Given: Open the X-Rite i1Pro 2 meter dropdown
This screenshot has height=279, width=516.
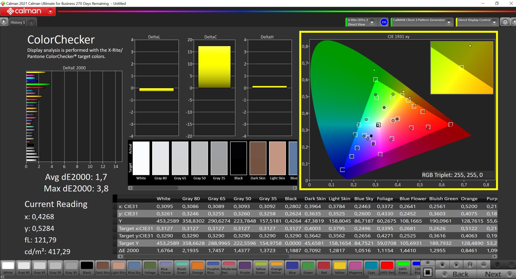Looking at the screenshot, I should click(372, 22).
